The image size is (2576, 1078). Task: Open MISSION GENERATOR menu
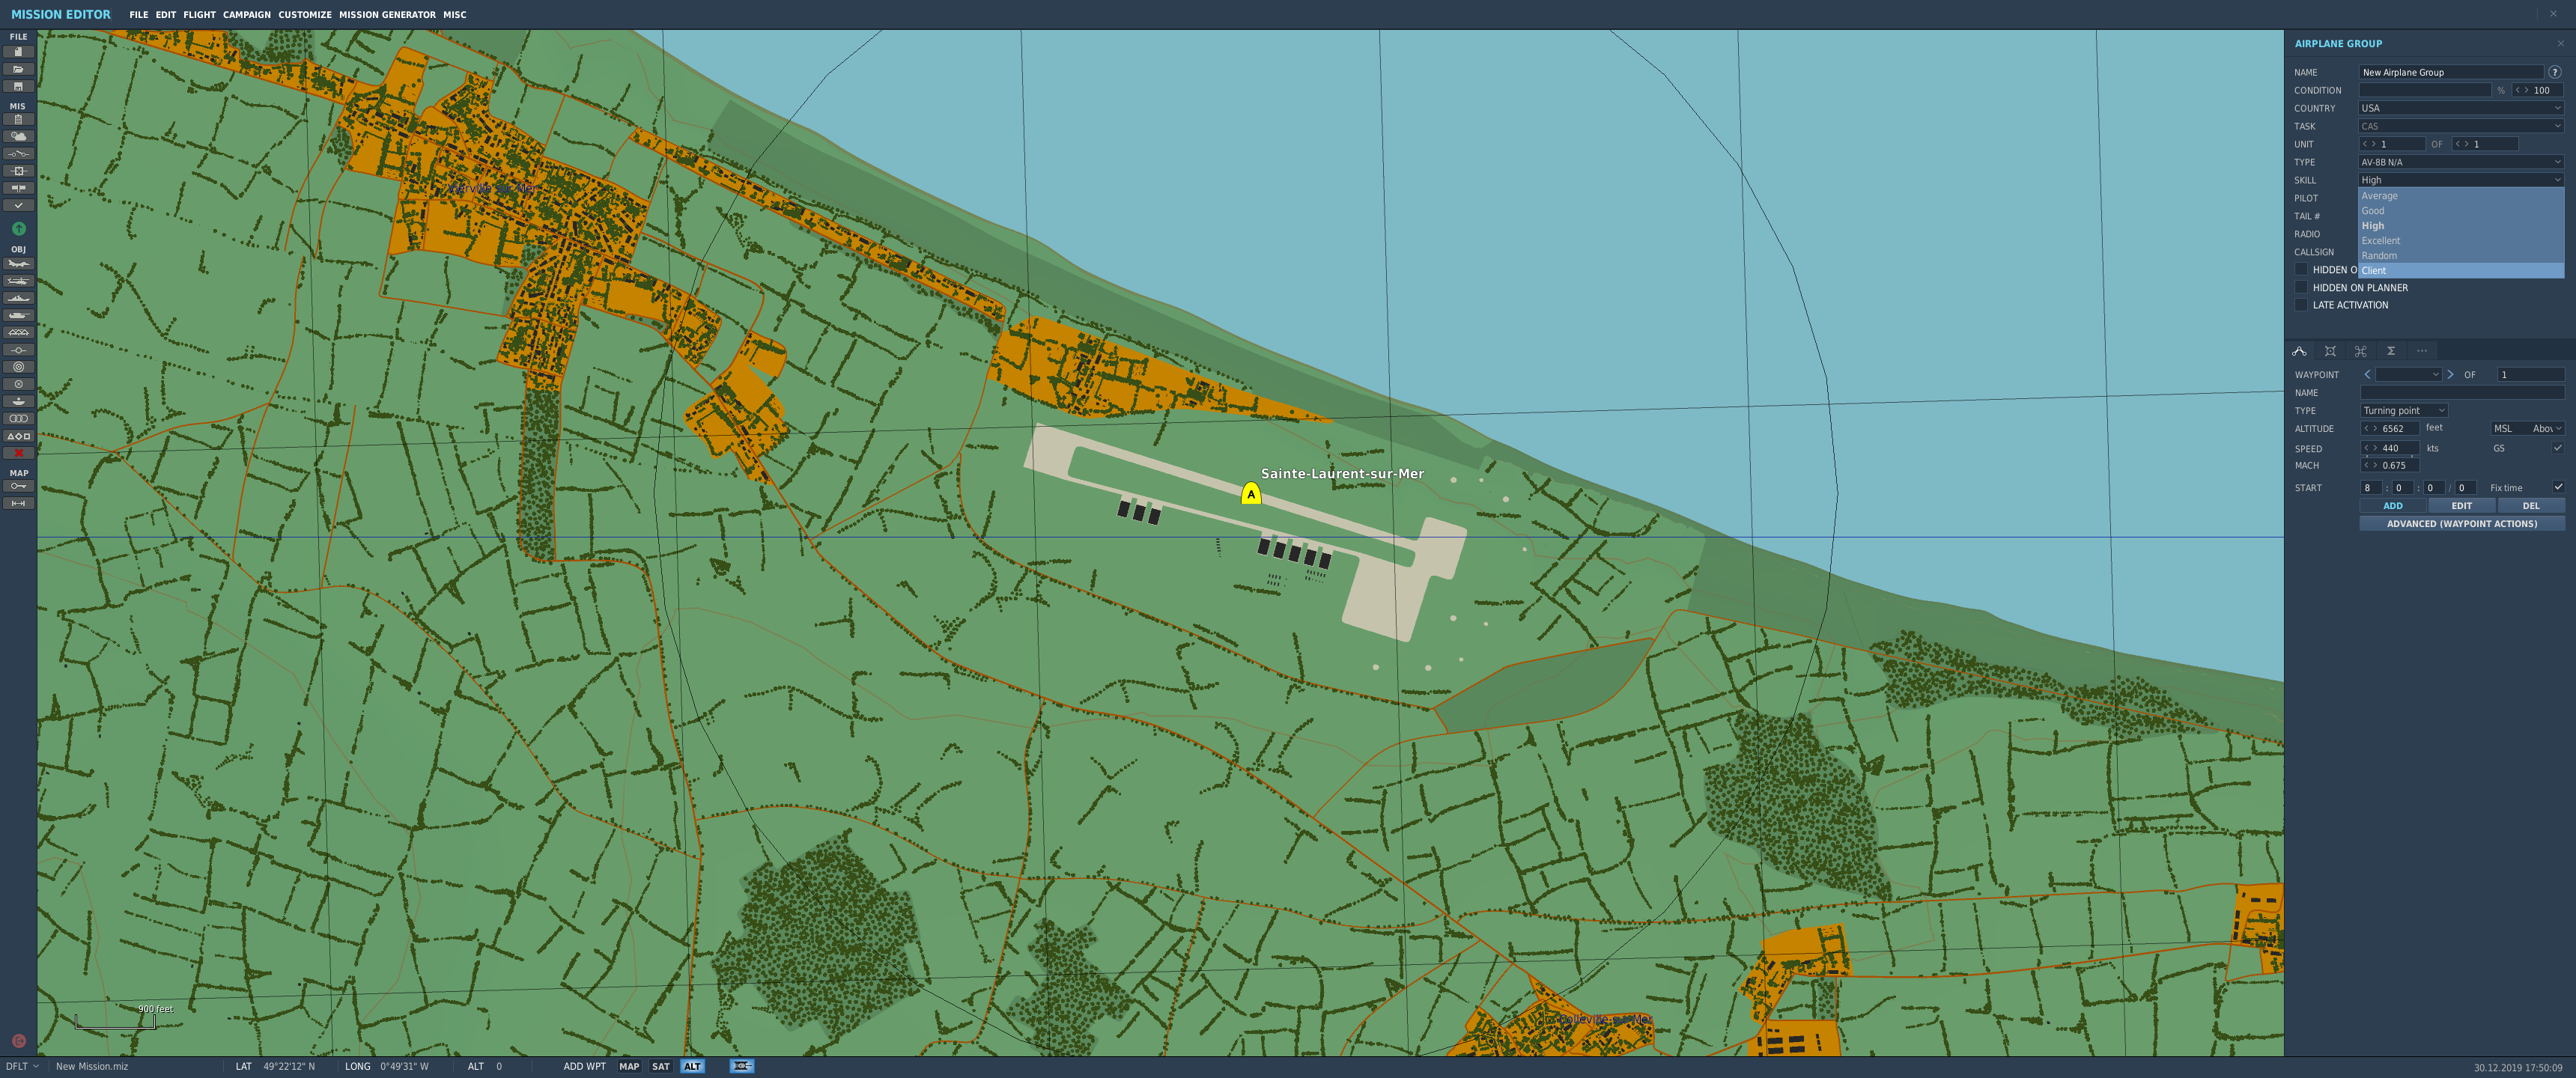(x=387, y=15)
